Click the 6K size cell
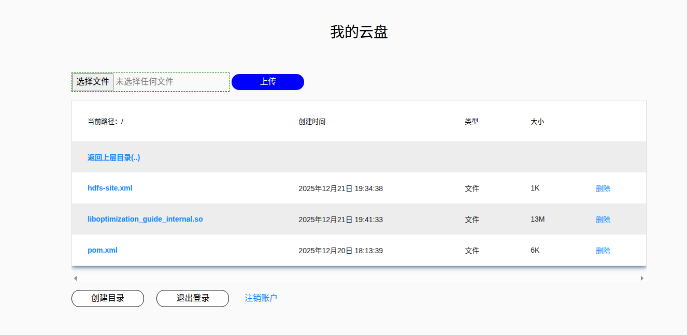Image resolution: width=687 pixels, height=335 pixels. click(535, 250)
